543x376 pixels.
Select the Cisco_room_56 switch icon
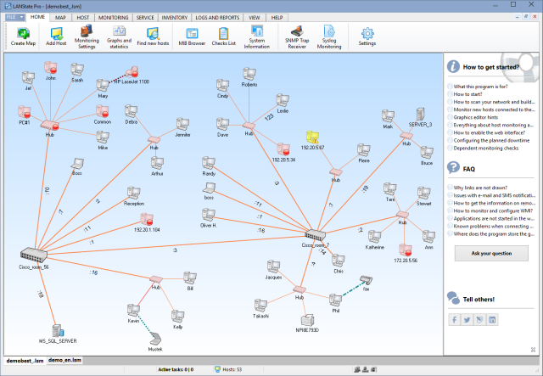click(x=33, y=255)
